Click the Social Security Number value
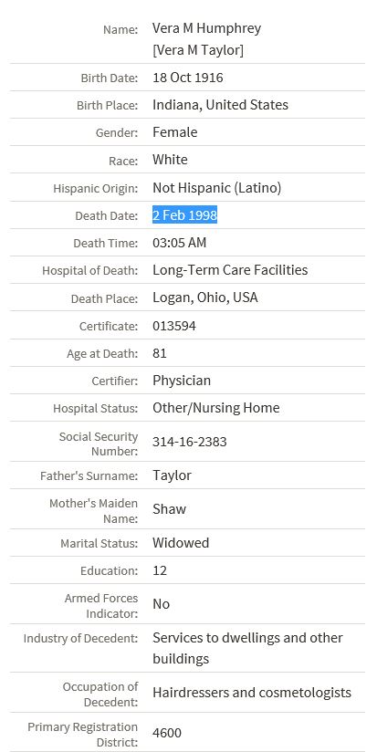The height and width of the screenshot is (752, 377). pyautogui.click(x=190, y=442)
